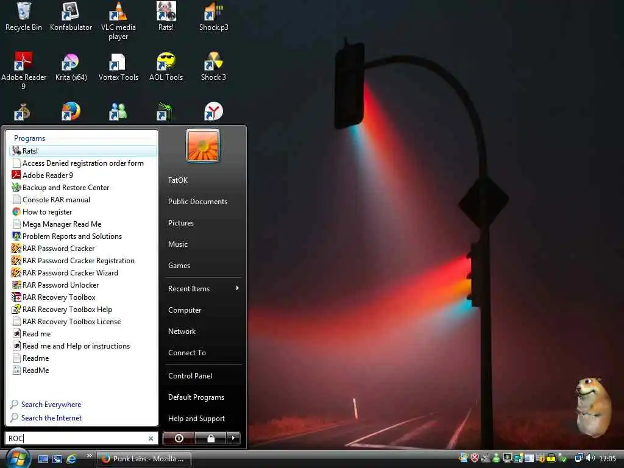
Task: Open VLC media player desktop shortcut
Action: (x=118, y=21)
